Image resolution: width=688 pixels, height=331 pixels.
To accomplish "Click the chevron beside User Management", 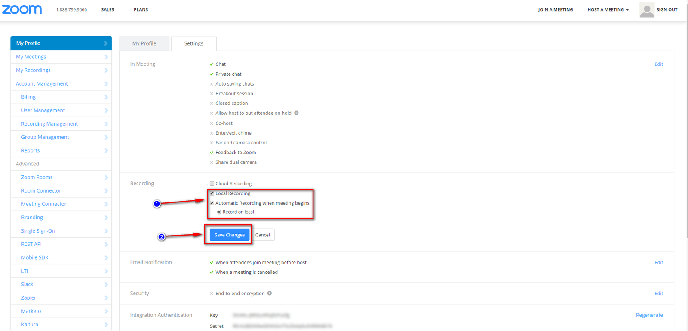I will pyautogui.click(x=106, y=110).
